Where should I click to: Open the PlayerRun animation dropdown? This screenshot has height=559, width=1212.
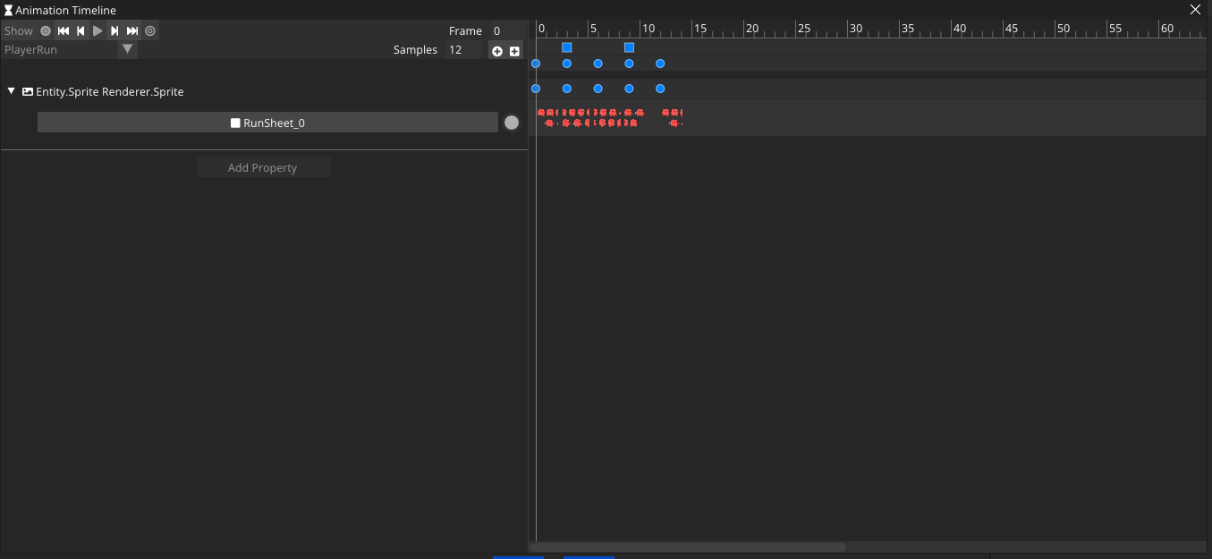tap(128, 50)
